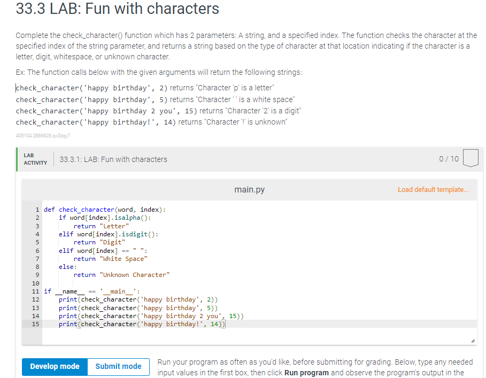486x378 pixels.
Task: Click the LAB ACTIVITY badge
Action: tap(34, 158)
